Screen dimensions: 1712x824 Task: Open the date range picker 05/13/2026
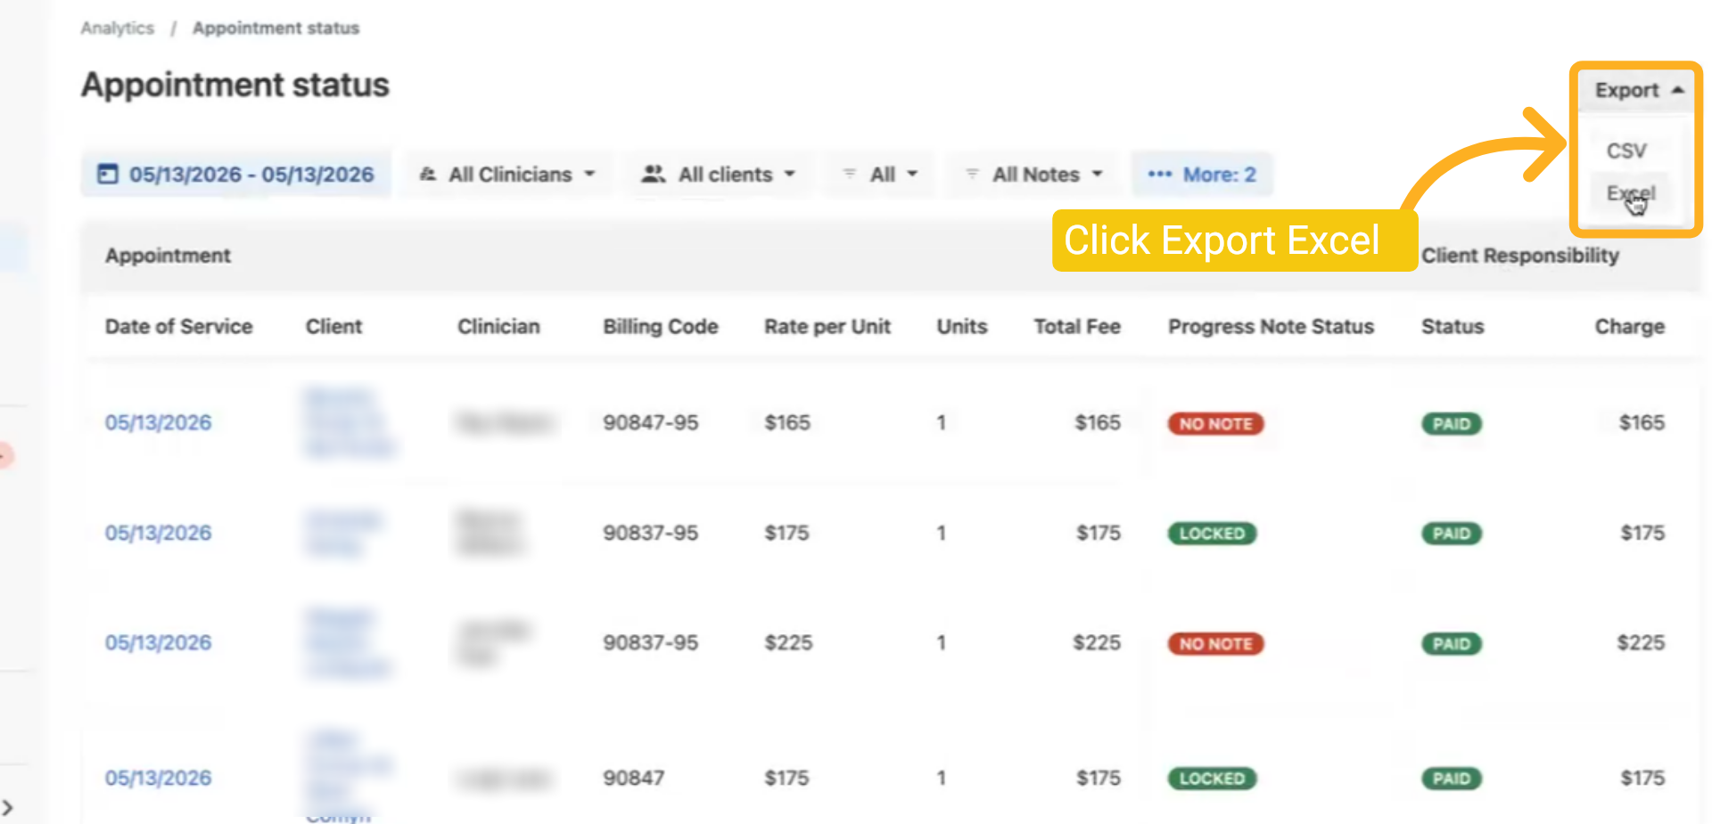click(x=236, y=174)
